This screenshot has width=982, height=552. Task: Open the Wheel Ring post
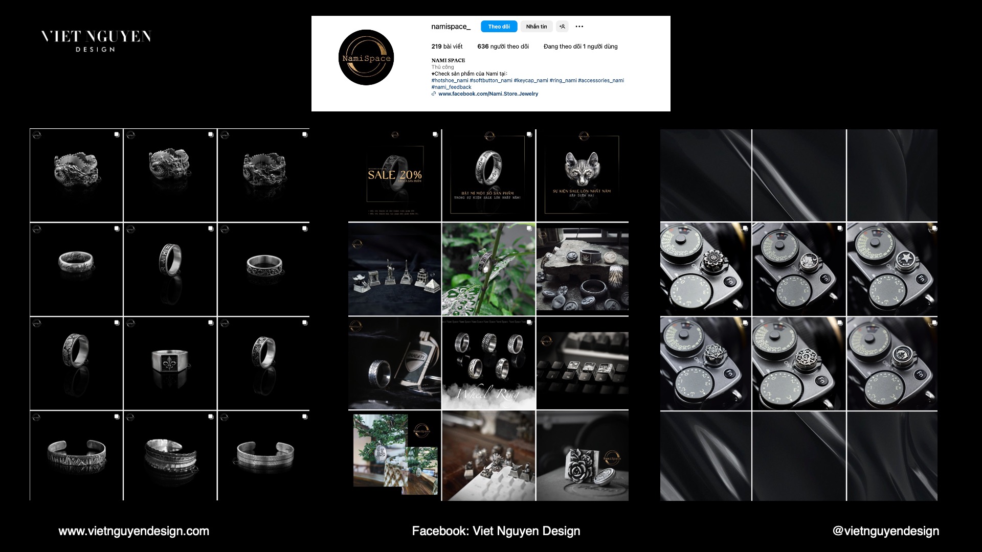[488, 363]
